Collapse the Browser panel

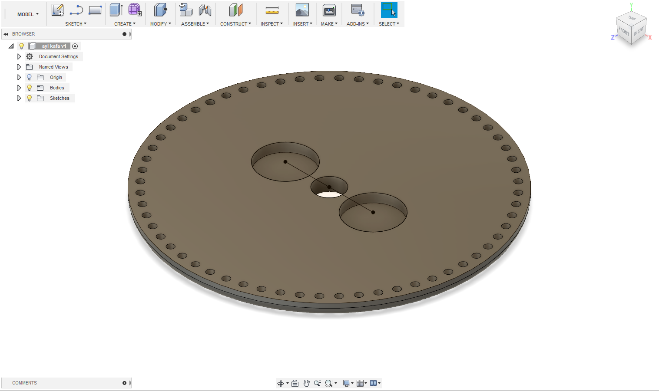pyautogui.click(x=6, y=34)
